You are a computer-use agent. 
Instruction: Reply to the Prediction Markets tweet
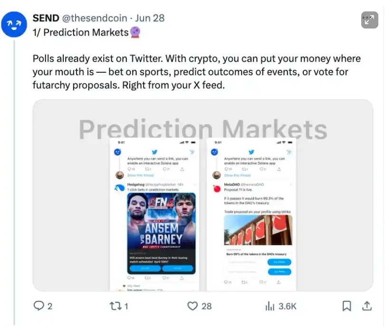[x=39, y=306]
